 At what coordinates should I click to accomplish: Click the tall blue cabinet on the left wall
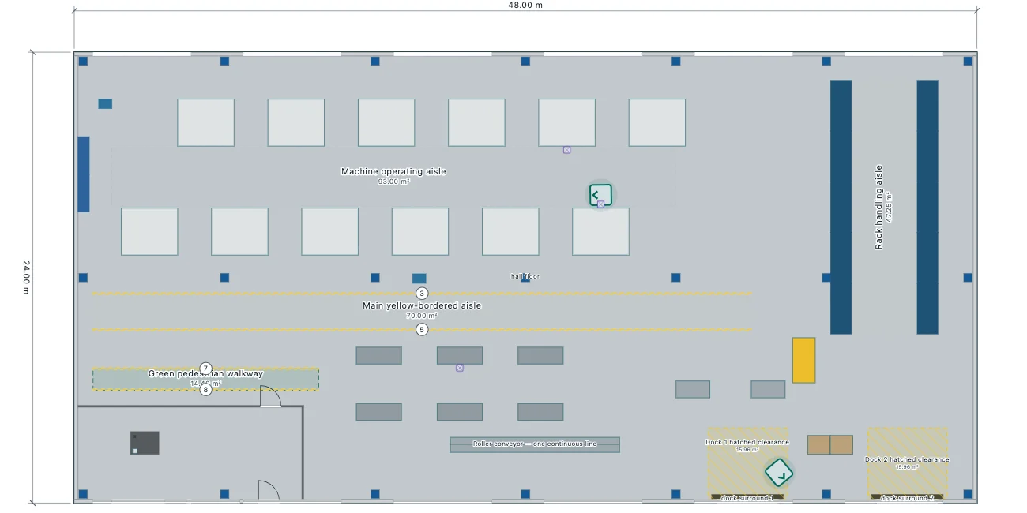tap(84, 174)
